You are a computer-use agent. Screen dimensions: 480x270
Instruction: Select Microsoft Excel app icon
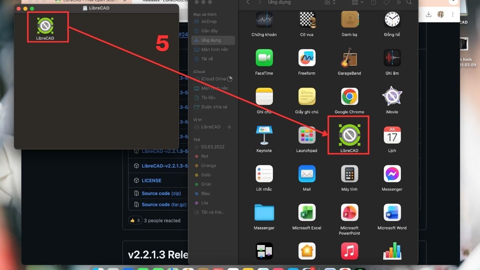tap(307, 212)
